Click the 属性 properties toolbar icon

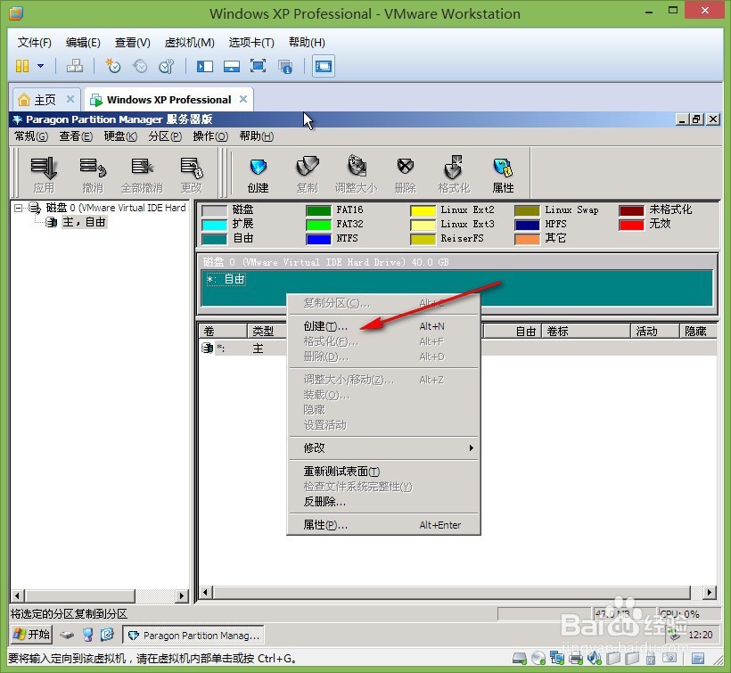503,175
